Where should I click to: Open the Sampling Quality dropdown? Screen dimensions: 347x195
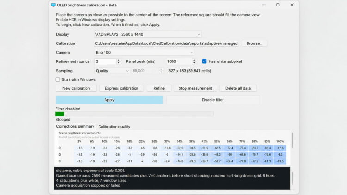pyautogui.click(x=112, y=71)
